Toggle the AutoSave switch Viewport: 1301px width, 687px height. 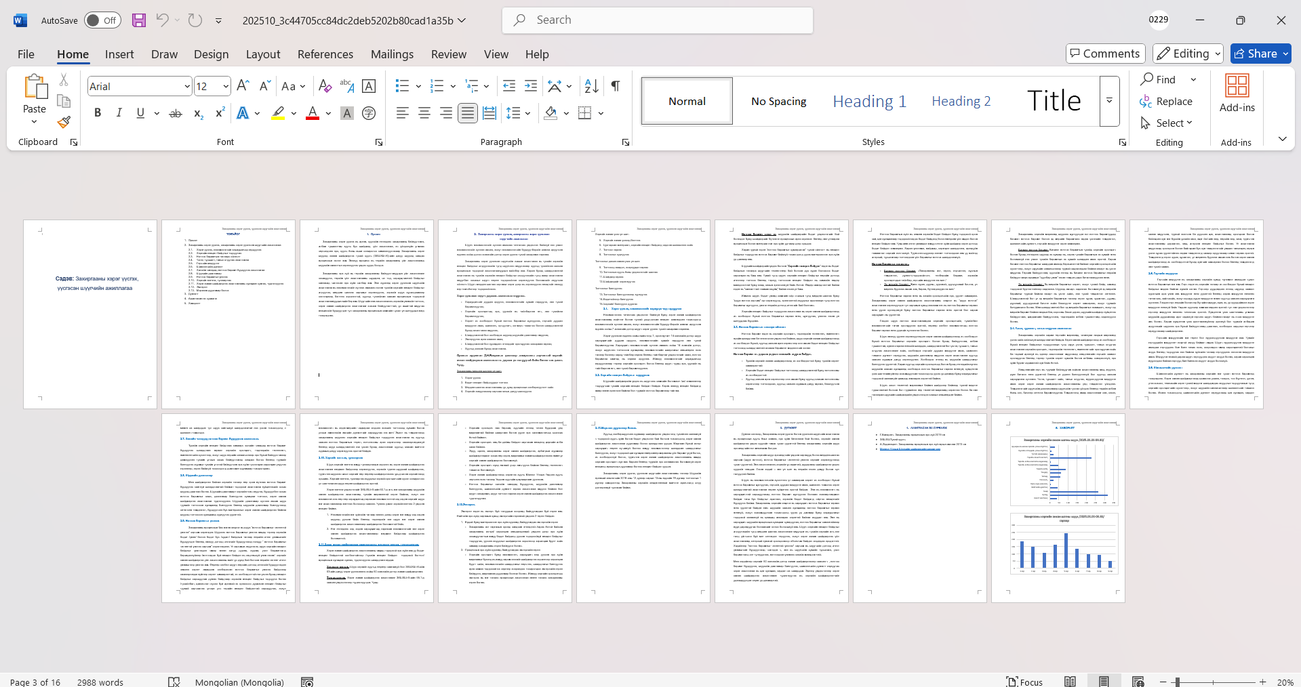tap(102, 20)
